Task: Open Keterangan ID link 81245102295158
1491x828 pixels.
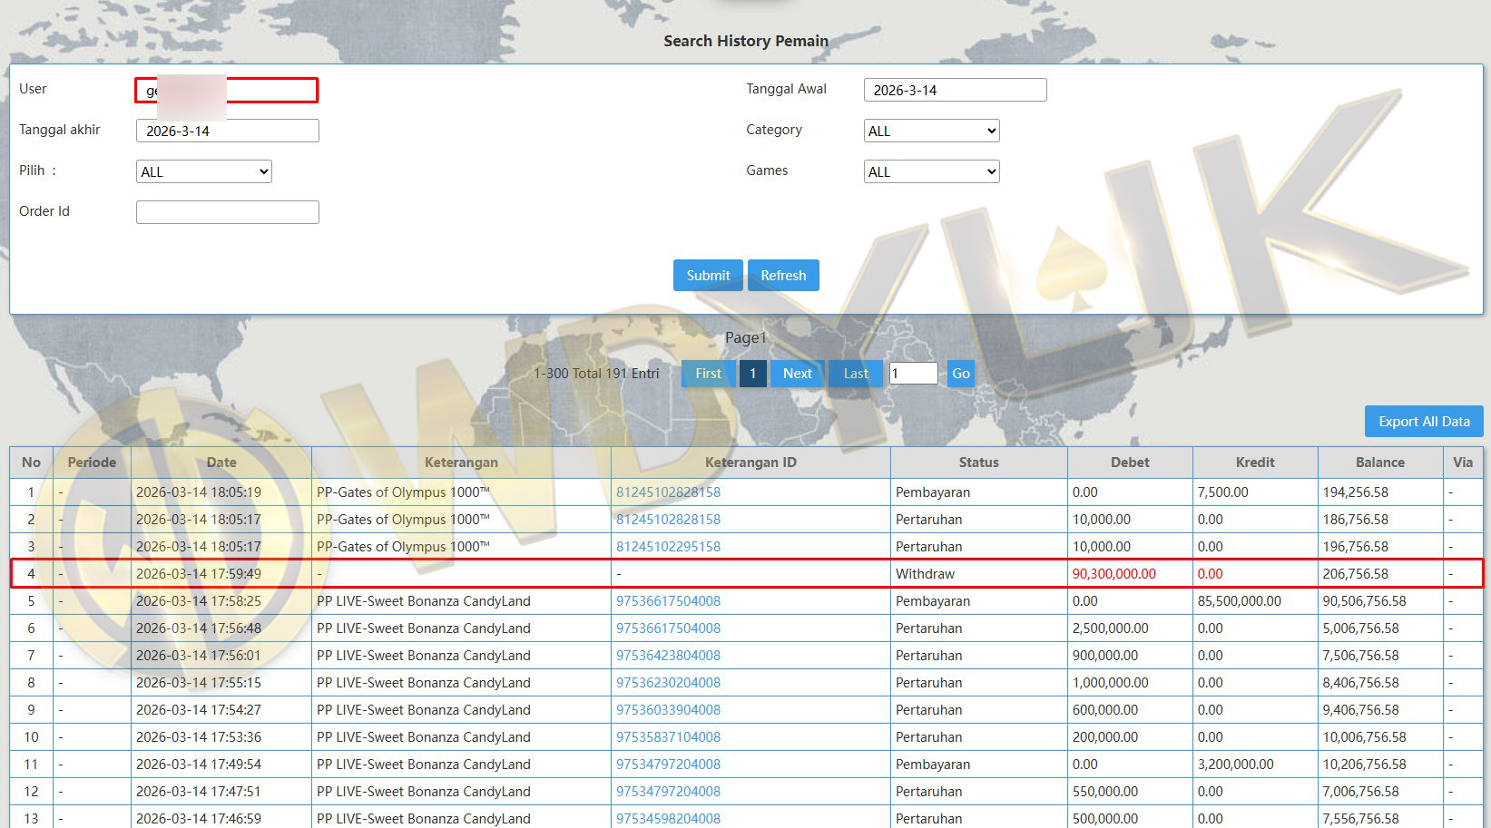Action: tap(668, 547)
